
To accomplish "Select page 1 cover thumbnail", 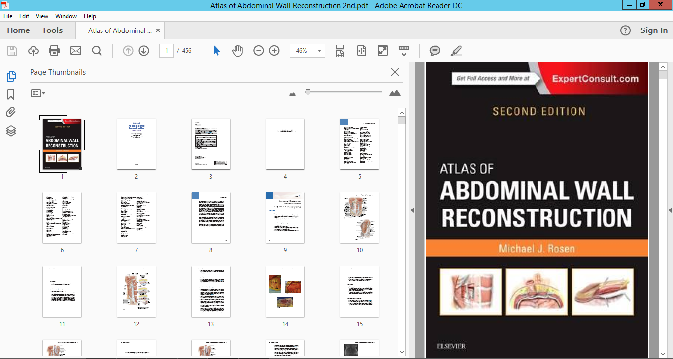I will click(x=62, y=144).
